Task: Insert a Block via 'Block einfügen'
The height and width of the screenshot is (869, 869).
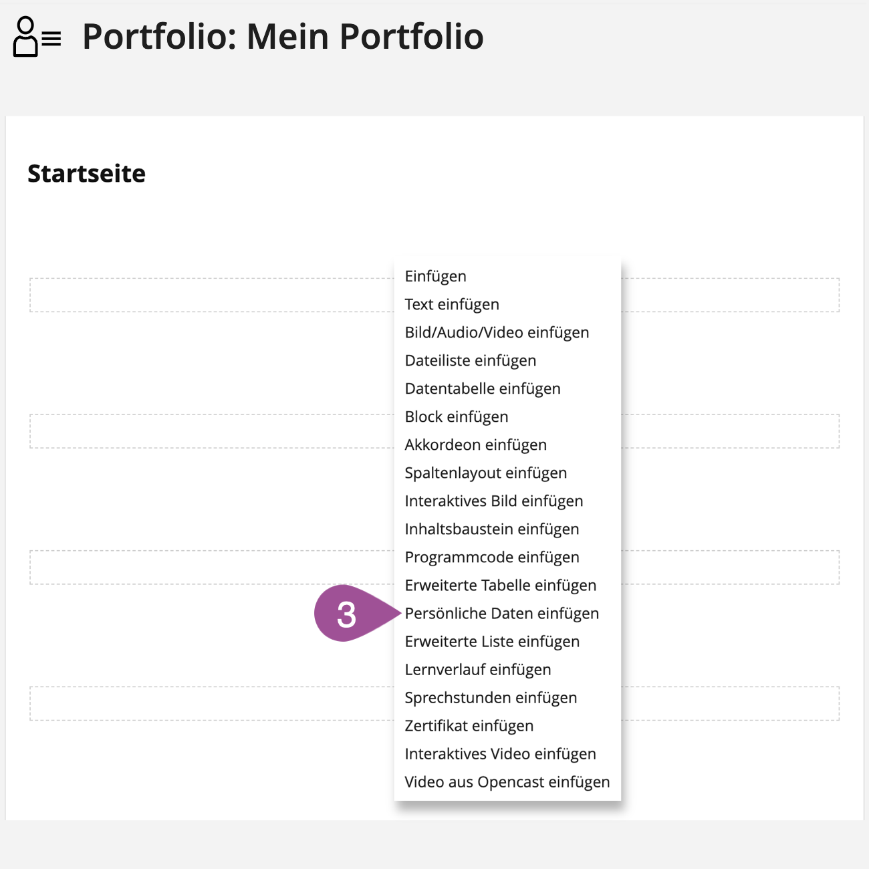Action: [457, 417]
